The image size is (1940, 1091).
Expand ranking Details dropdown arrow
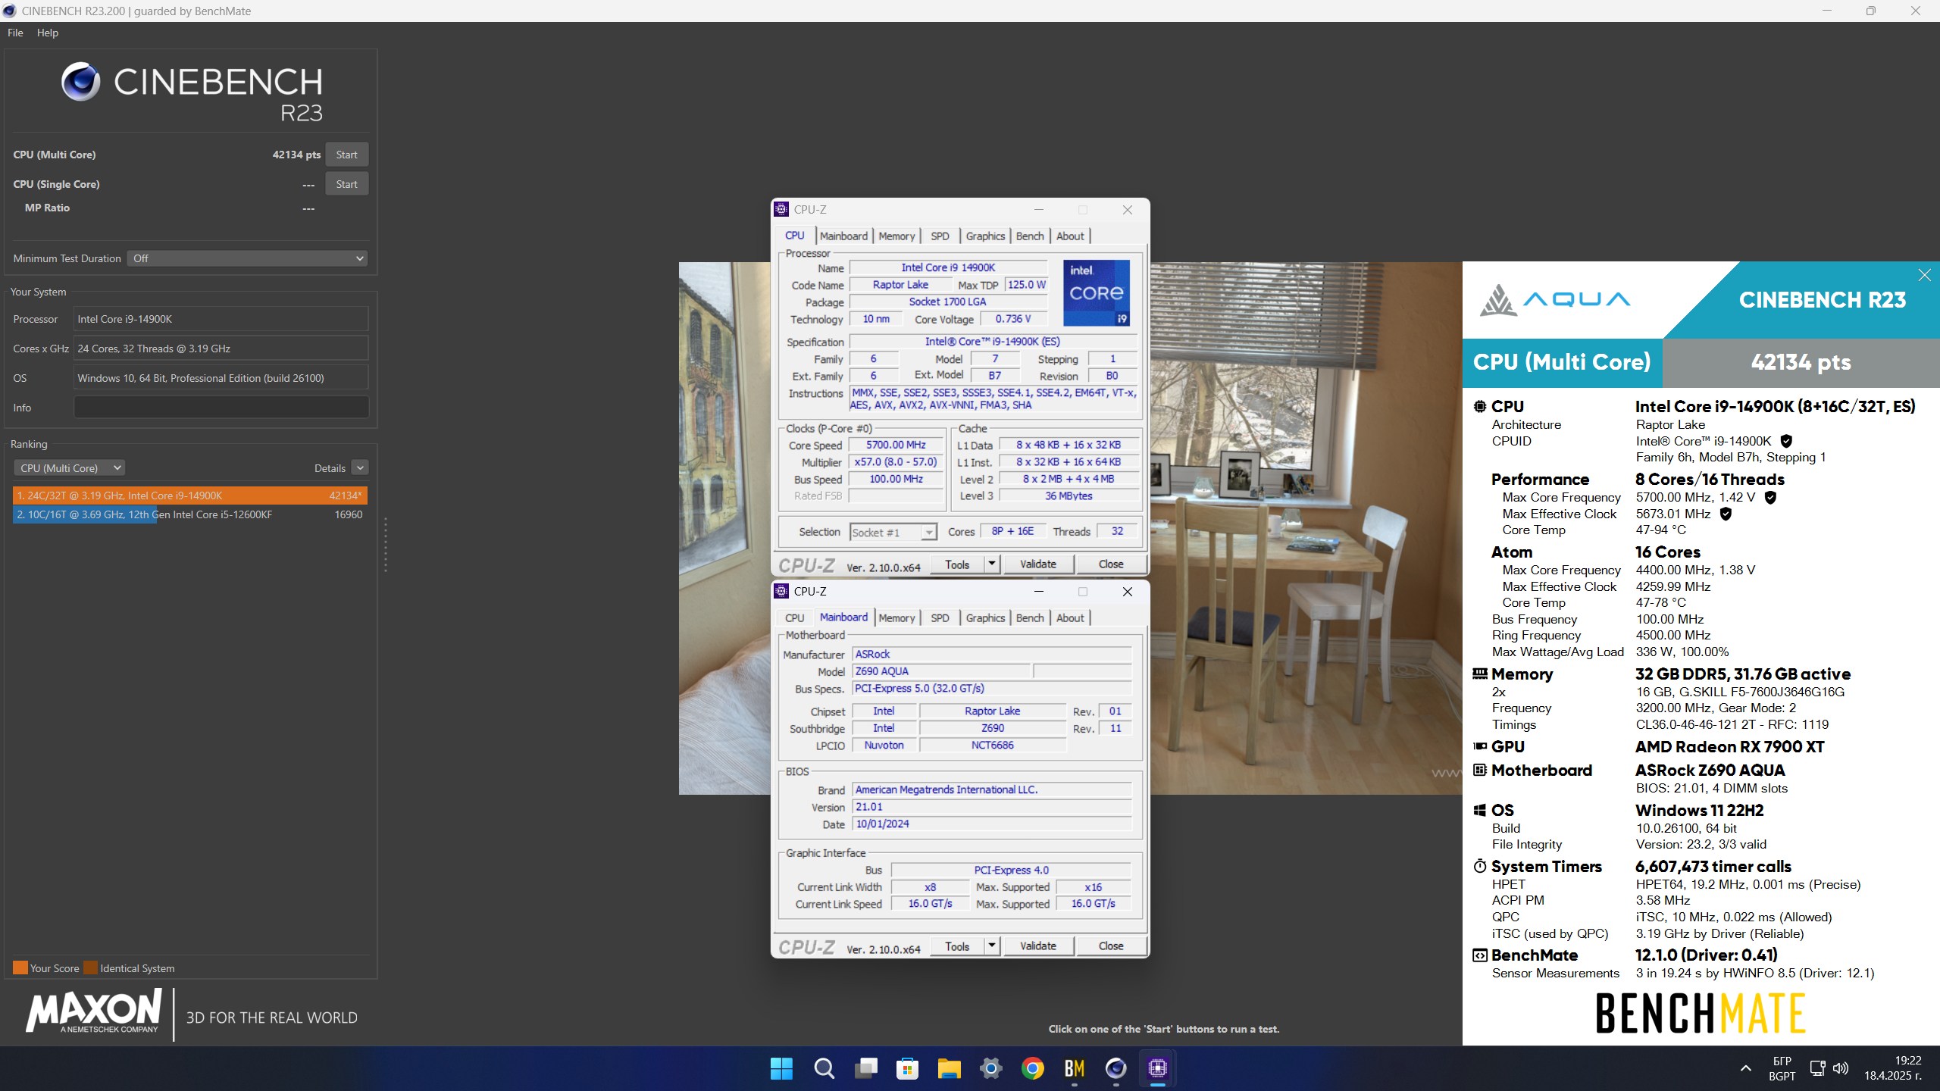click(x=360, y=468)
